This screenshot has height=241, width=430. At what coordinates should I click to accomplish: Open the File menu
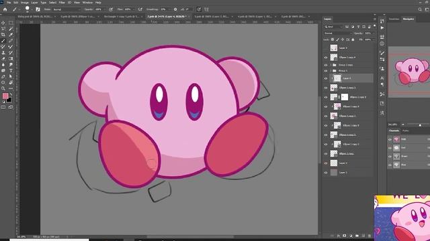[x=9, y=3]
